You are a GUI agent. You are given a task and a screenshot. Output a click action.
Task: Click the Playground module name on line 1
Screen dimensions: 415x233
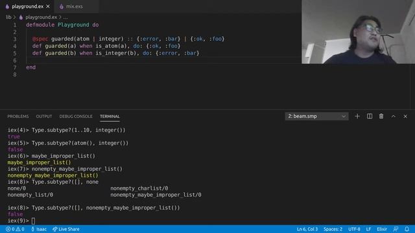[x=73, y=25]
